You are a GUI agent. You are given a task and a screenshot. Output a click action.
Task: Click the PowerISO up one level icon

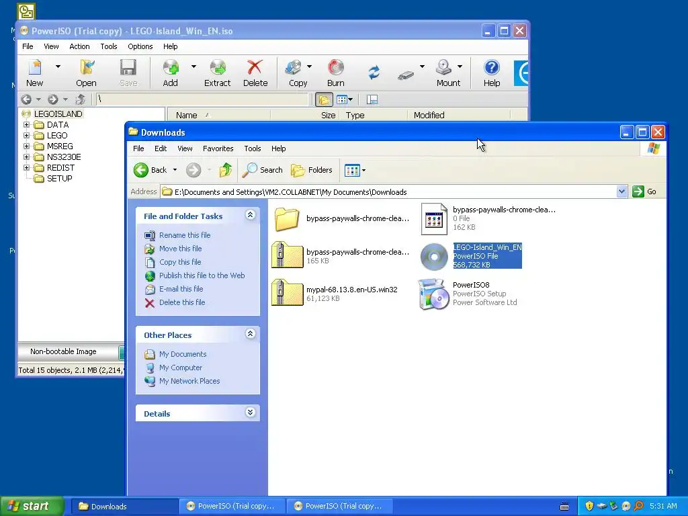pyautogui.click(x=81, y=99)
